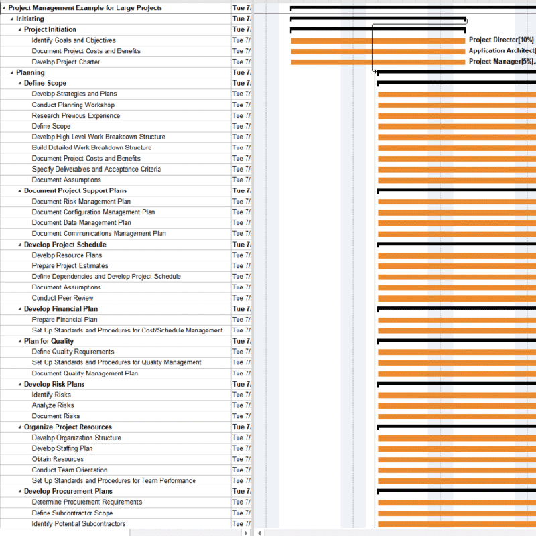The height and width of the screenshot is (536, 536).
Task: Select the Document Risk Management Plan task
Action: click(81, 202)
